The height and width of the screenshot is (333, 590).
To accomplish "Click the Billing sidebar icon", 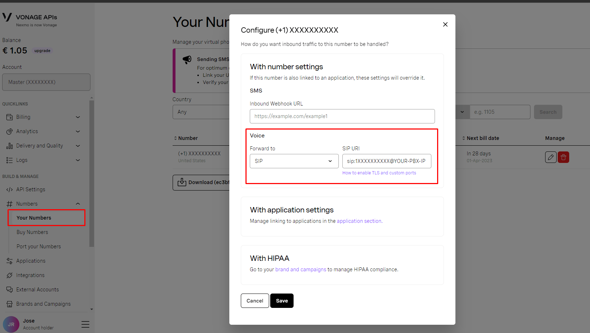I will (9, 117).
